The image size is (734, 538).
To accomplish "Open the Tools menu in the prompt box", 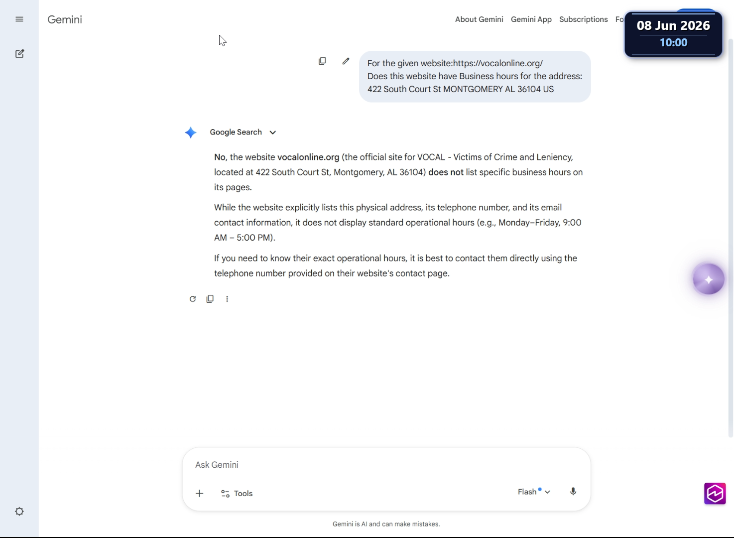I will (x=237, y=493).
